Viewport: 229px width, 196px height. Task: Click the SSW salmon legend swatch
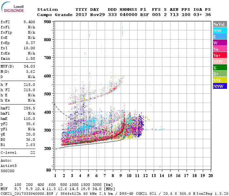point(220,61)
